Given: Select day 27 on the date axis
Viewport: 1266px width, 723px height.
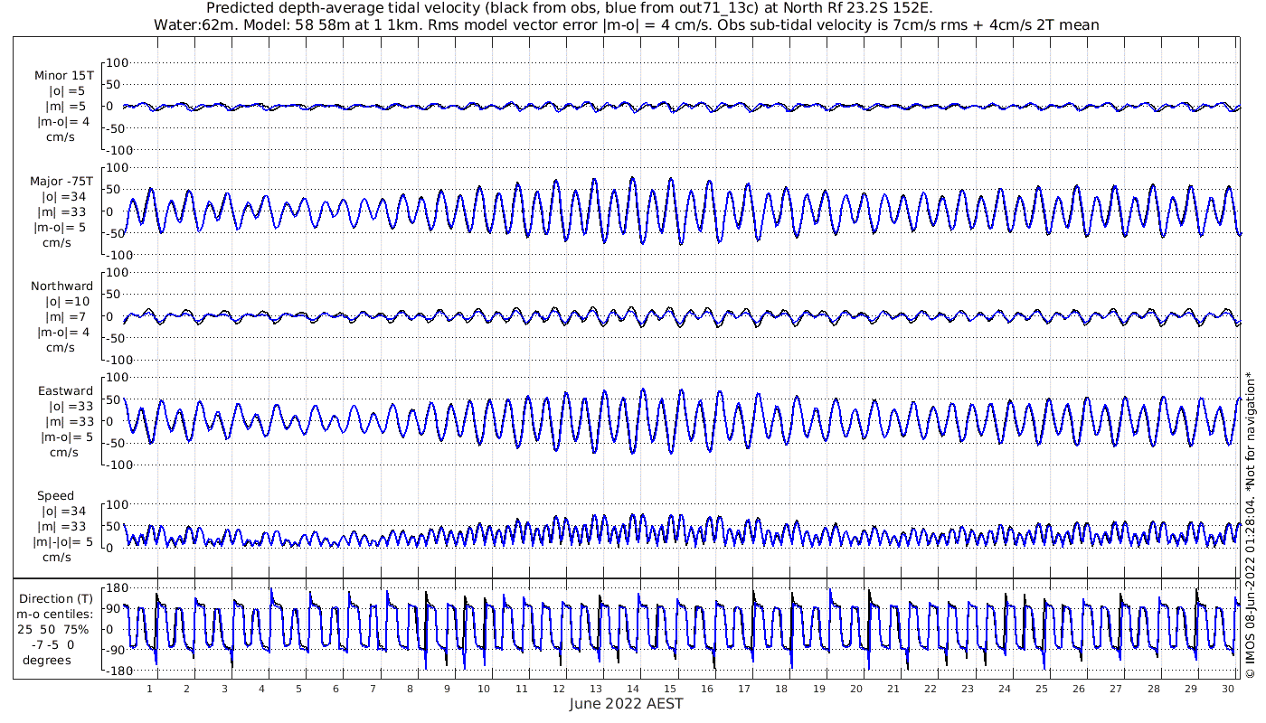Looking at the screenshot, I should (1116, 689).
